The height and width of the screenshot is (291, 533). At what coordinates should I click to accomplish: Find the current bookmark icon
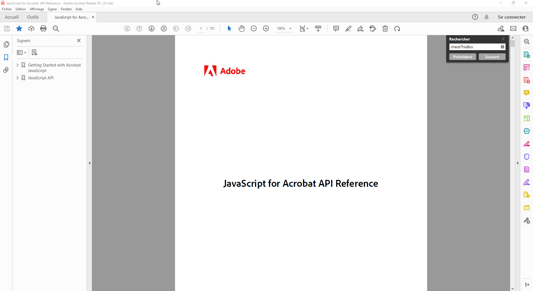coord(34,52)
